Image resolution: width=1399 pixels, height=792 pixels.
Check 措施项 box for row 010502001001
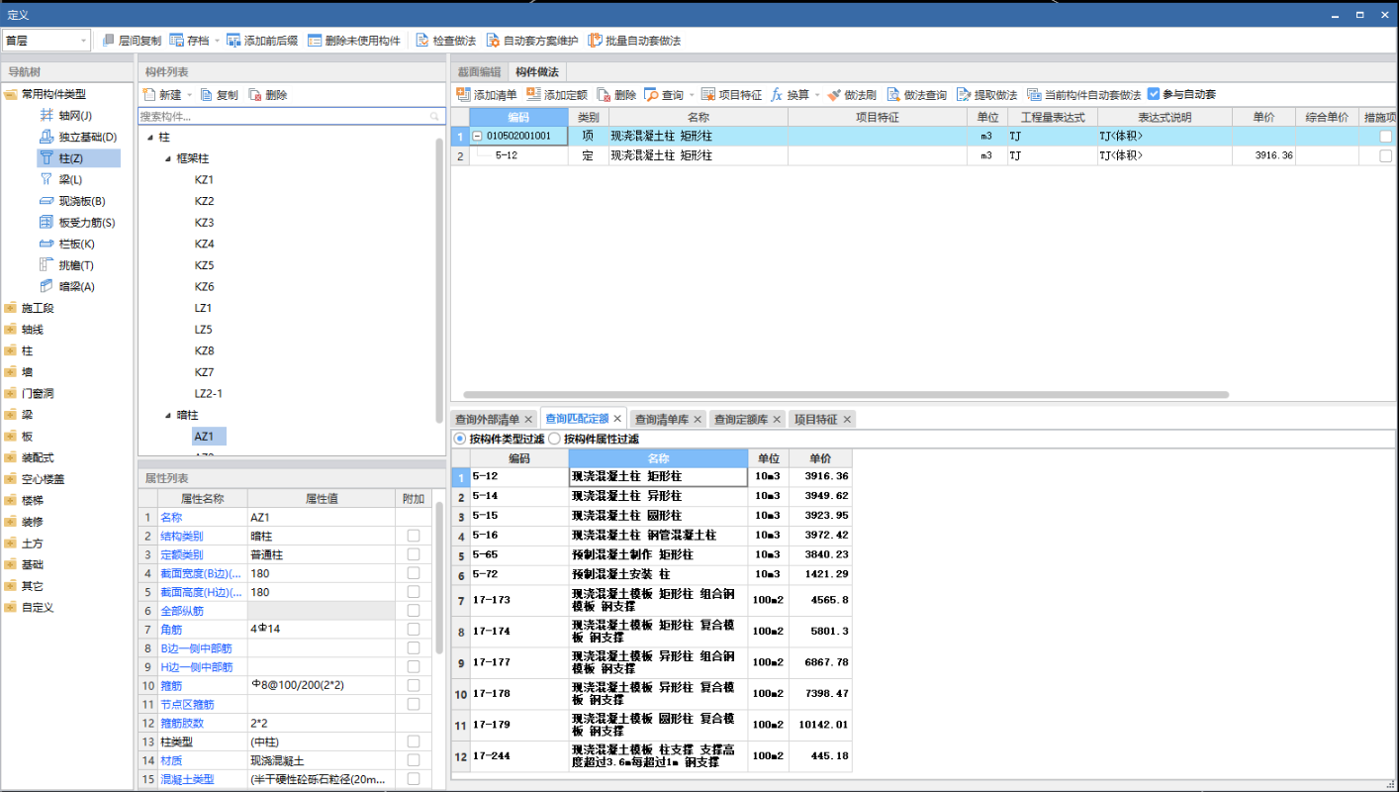tap(1385, 137)
